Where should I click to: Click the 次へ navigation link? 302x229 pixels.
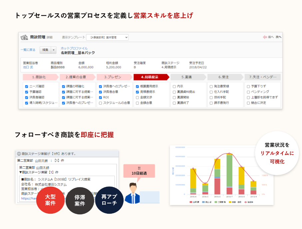coord(278,37)
